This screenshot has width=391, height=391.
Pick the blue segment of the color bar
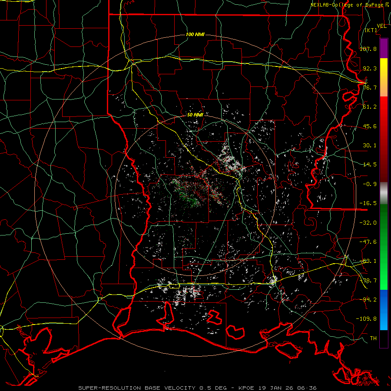pyautogui.click(x=384, y=310)
